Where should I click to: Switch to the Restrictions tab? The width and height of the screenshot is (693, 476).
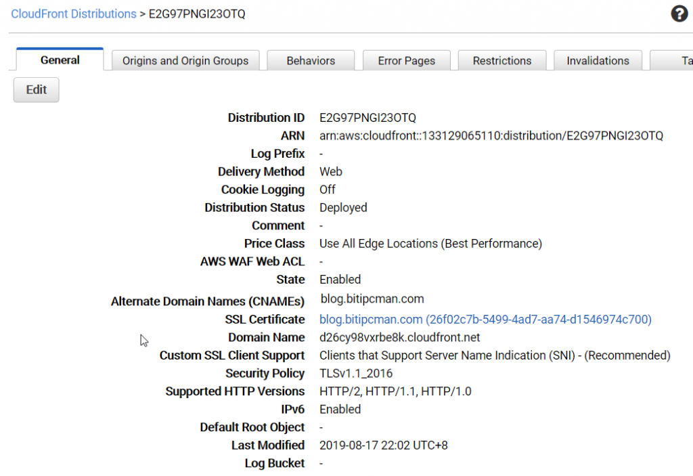pyautogui.click(x=502, y=61)
